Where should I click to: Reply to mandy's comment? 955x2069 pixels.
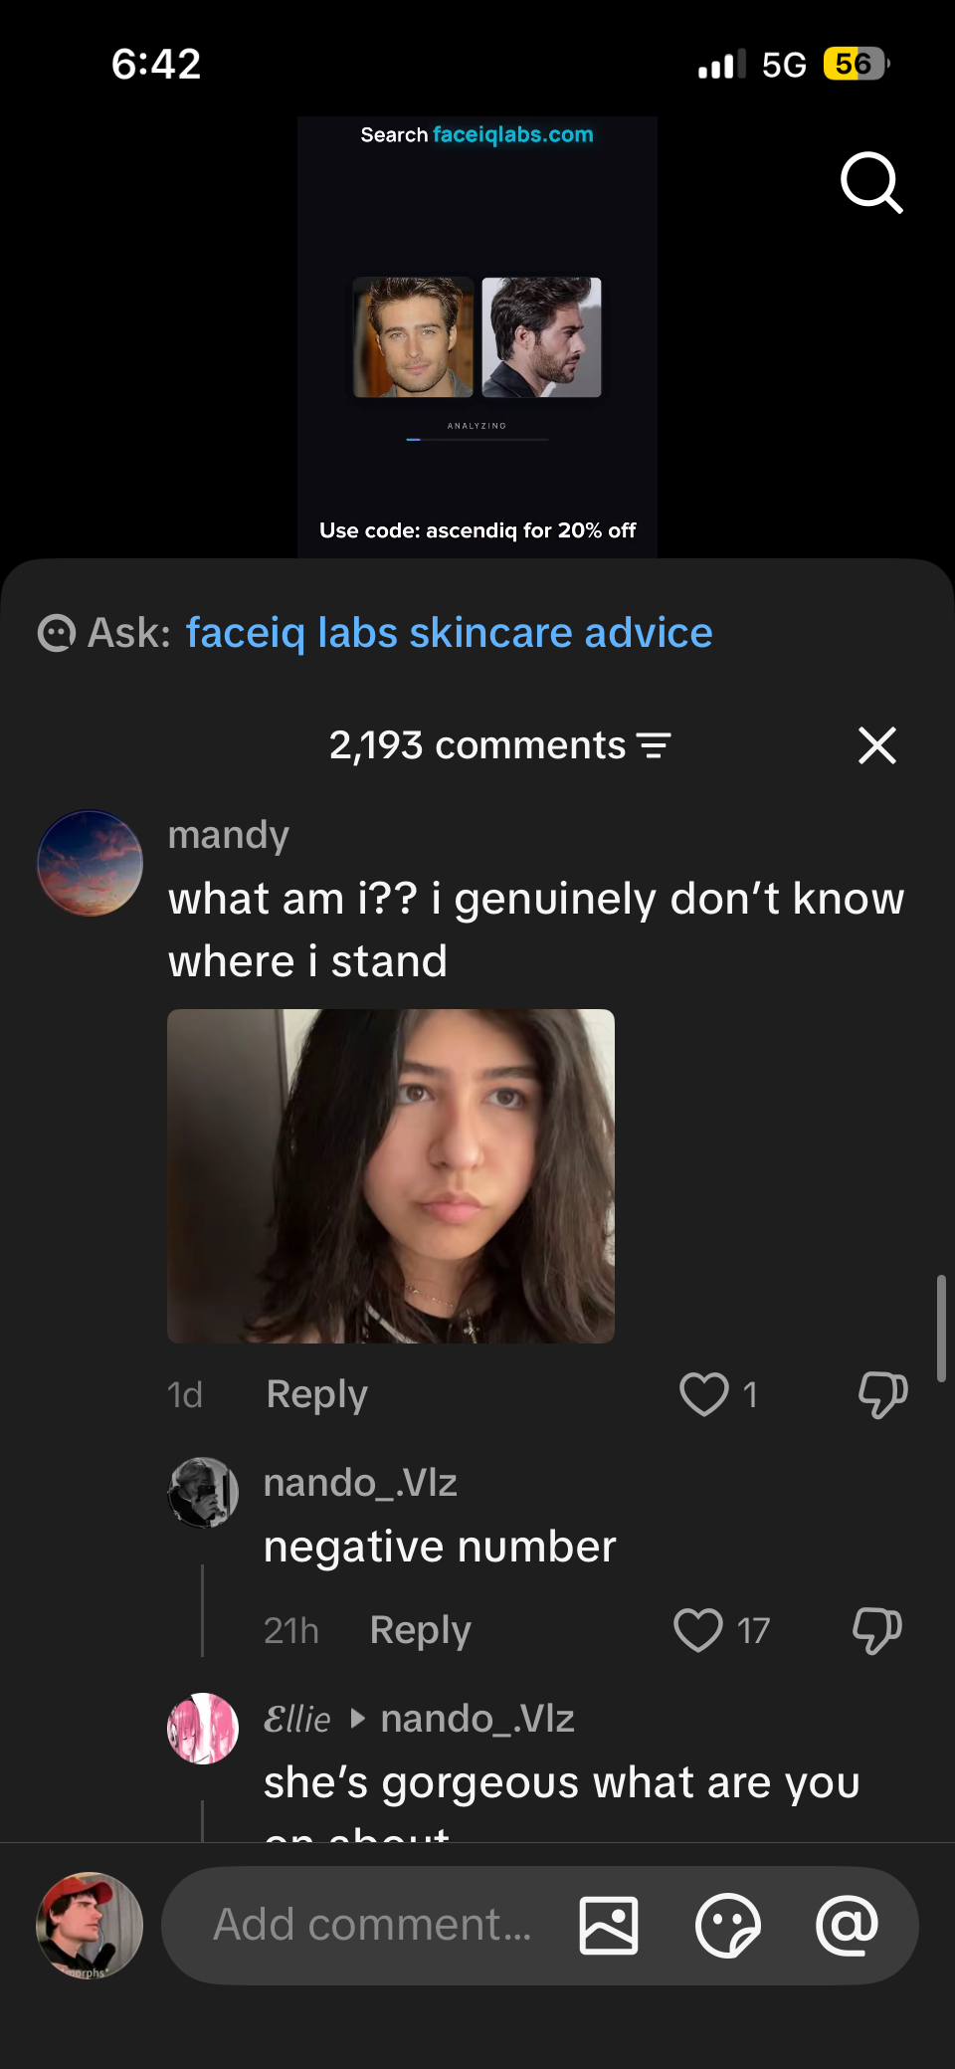316,1394
